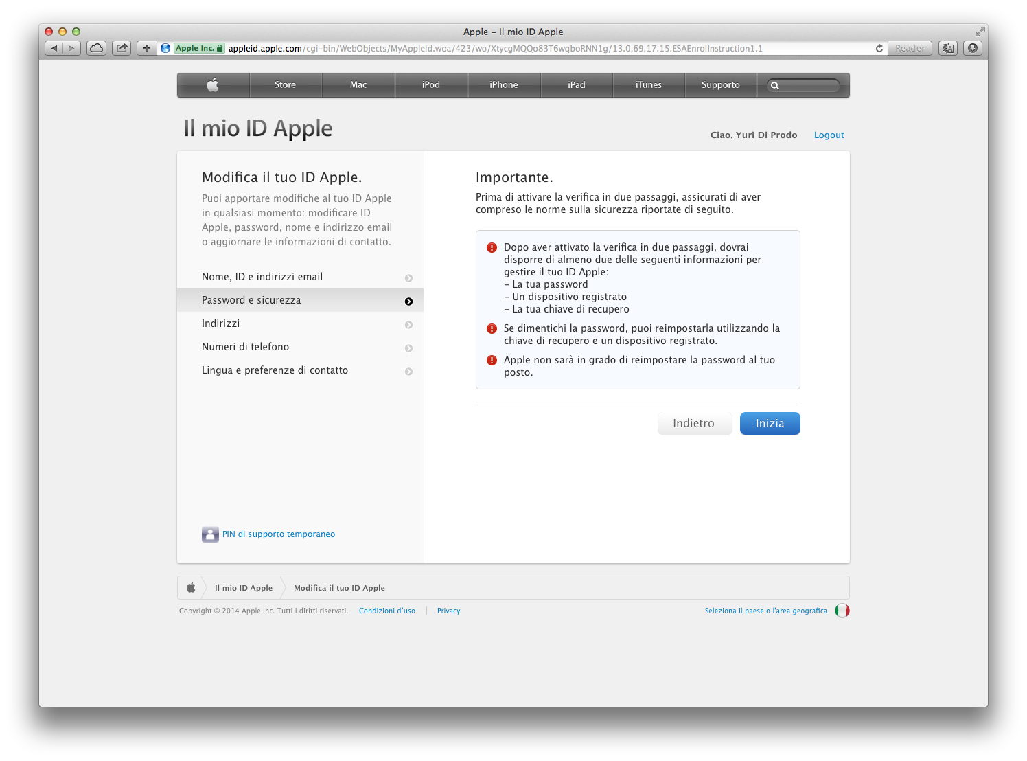Click Modifica il tuo ID Apple breadcrumb

click(x=339, y=588)
